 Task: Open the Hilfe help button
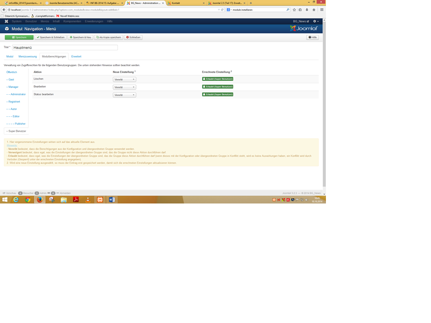[x=312, y=37]
